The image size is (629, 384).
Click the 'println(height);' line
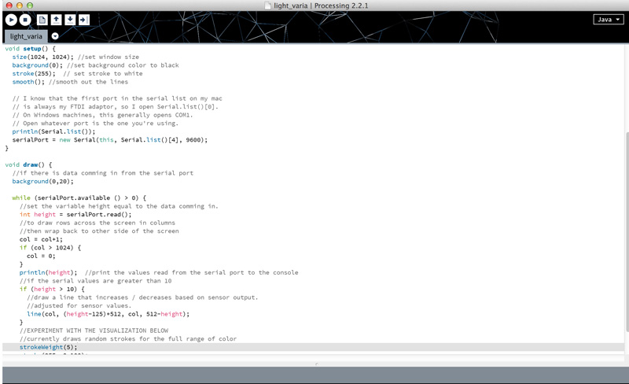48,272
